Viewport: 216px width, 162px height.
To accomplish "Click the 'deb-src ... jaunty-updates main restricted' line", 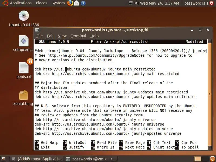I will tap(116, 97).
